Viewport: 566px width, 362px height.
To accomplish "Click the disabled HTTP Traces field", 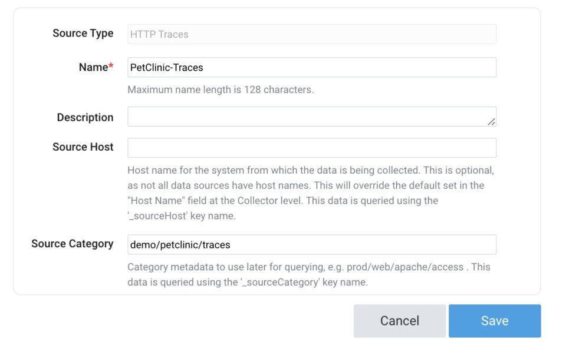I will [312, 34].
